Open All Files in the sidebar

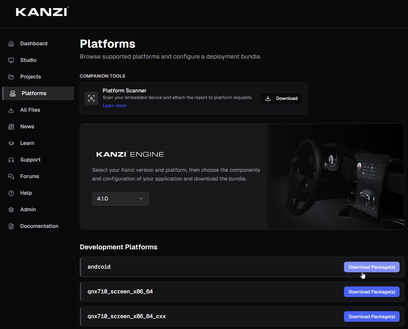click(38, 110)
